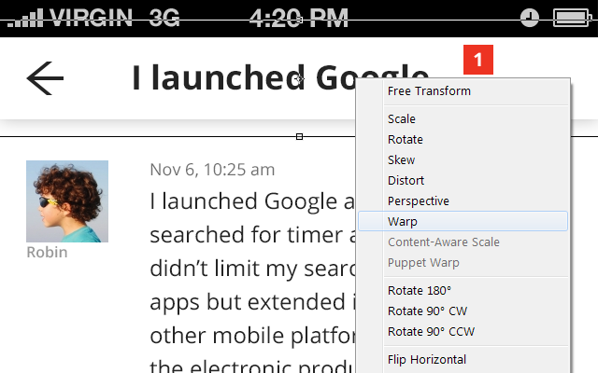Click the red notification badge
This screenshot has height=373, width=598.
477,61
